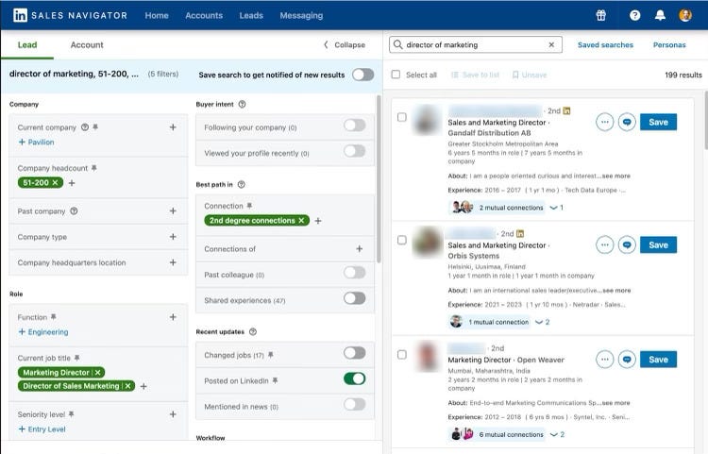Click Past company help icon
The width and height of the screenshot is (708, 454).
(74, 210)
